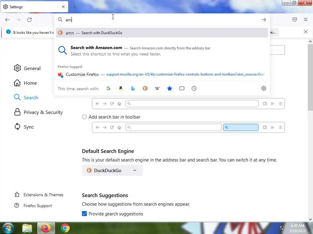Open Privacy & Security settings
This screenshot has height=234, width=313.
click(38, 112)
